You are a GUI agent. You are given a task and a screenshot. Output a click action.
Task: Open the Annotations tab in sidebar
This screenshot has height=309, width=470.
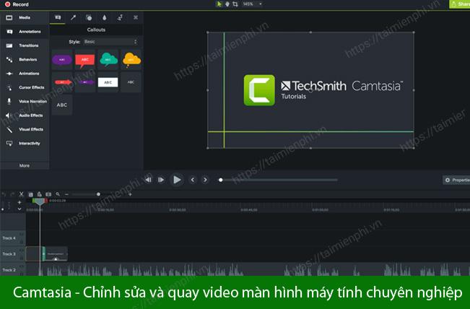click(25, 32)
